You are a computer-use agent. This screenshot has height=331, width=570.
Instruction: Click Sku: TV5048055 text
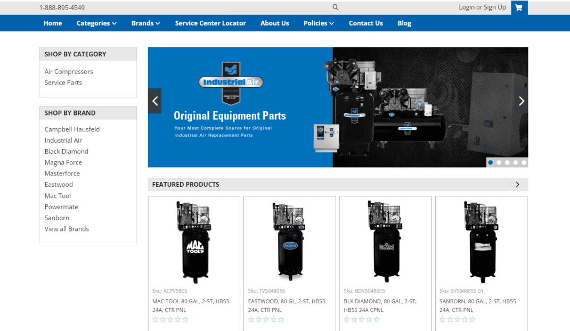(x=266, y=291)
